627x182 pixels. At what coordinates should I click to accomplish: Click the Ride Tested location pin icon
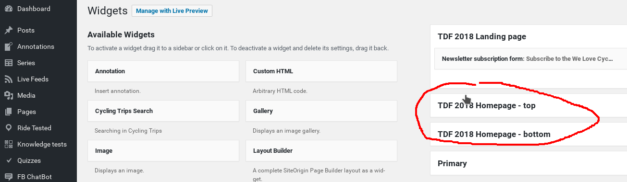point(9,128)
